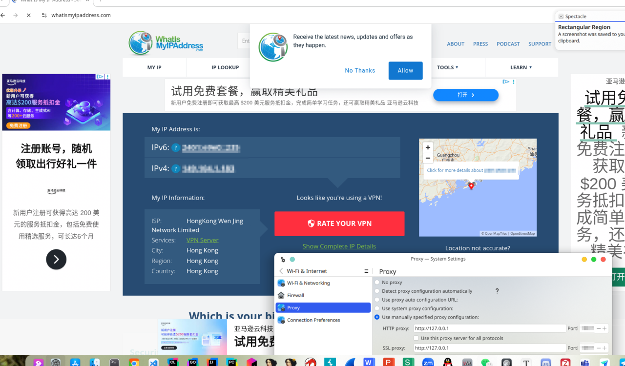Click the blue 打开 ad button
The image size is (625, 366).
point(466,95)
